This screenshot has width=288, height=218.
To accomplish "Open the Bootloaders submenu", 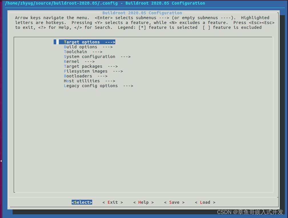I will [x=86, y=76].
